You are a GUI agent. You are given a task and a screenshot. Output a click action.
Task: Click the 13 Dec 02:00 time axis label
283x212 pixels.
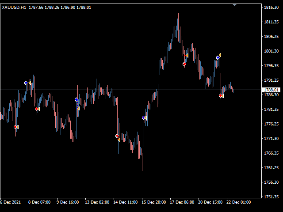point(97,202)
